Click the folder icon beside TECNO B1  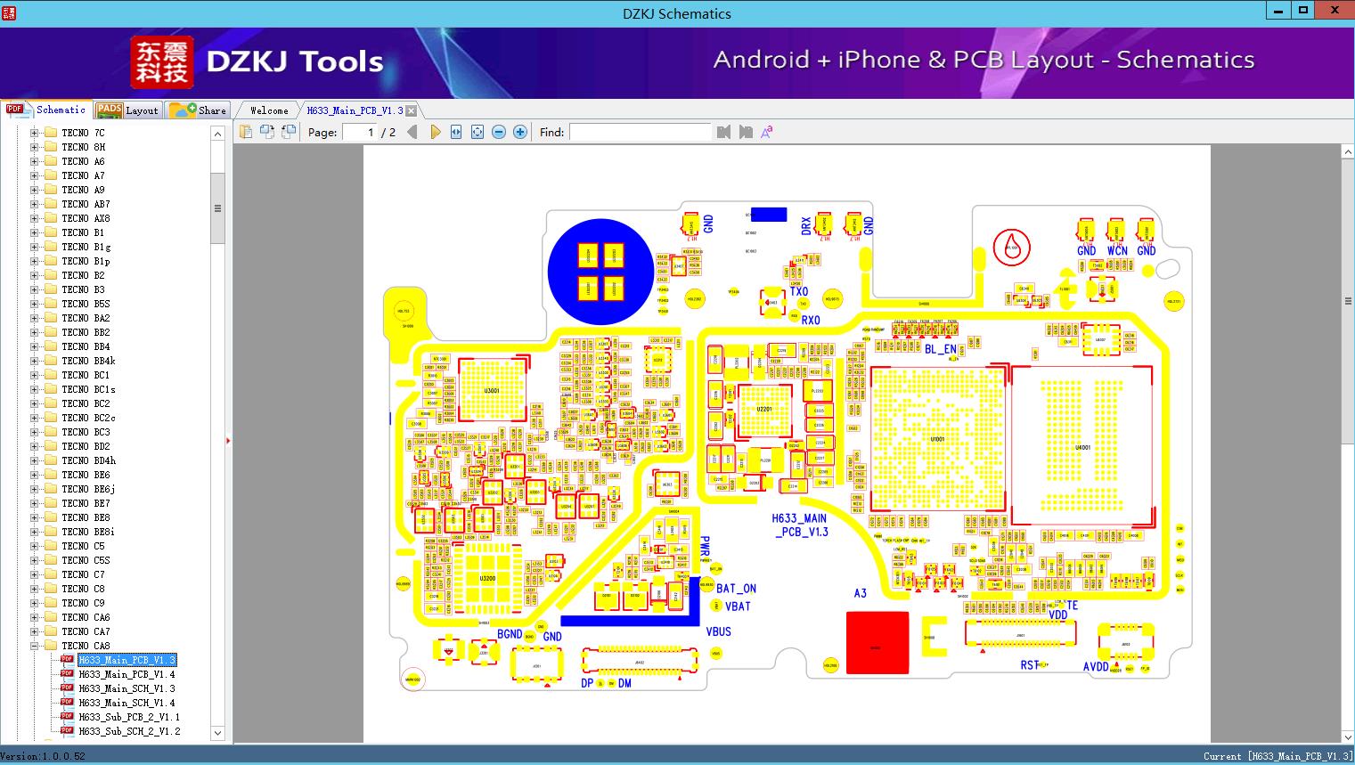coord(51,232)
